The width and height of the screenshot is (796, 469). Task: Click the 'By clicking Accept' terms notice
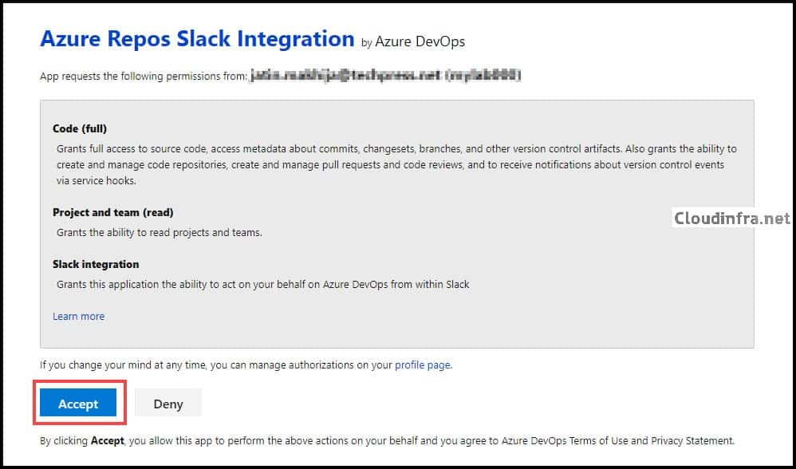[387, 440]
